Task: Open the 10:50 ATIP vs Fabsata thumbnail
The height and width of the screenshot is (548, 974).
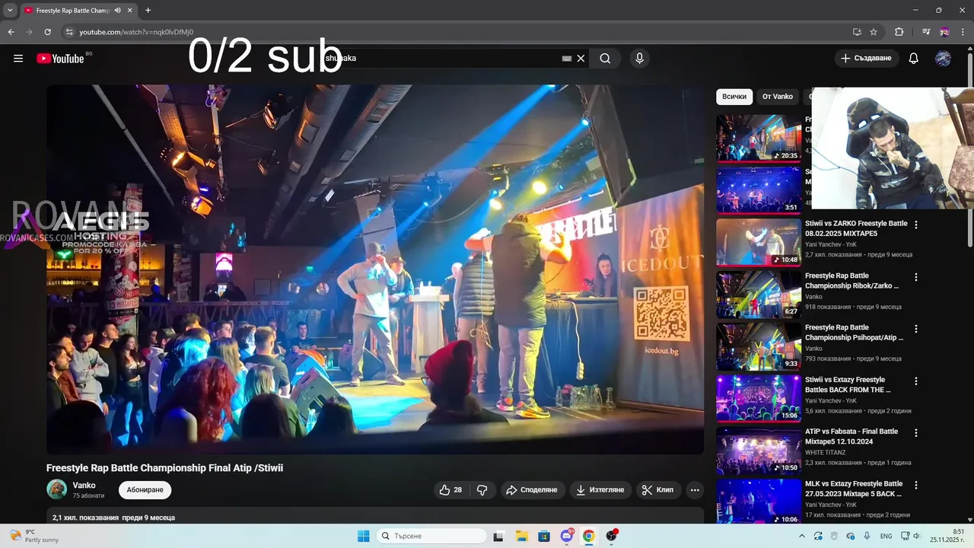Action: click(x=759, y=451)
